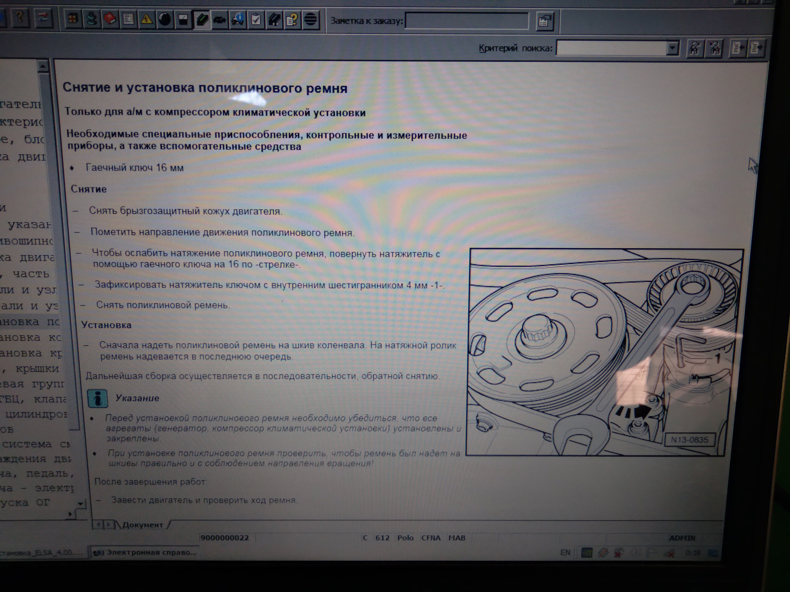Toggle the highlighted green book toolbar button

pos(202,20)
